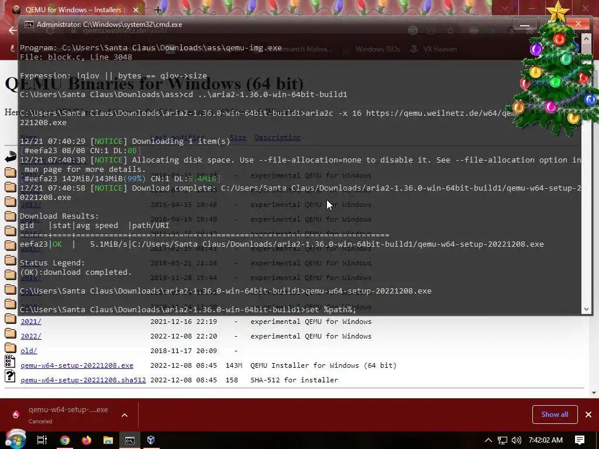Close the Administrator cmd window
Image resolution: width=599 pixels, height=449 pixels.
point(578,24)
